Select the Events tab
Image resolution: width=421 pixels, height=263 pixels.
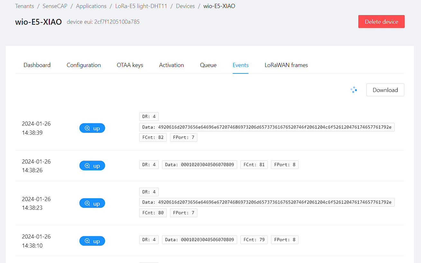[x=241, y=65]
